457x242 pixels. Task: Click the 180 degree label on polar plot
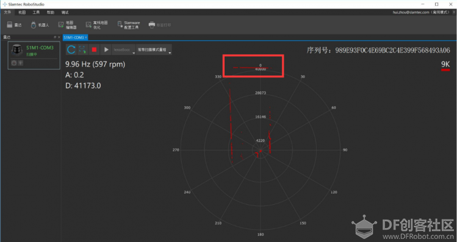[x=261, y=235]
